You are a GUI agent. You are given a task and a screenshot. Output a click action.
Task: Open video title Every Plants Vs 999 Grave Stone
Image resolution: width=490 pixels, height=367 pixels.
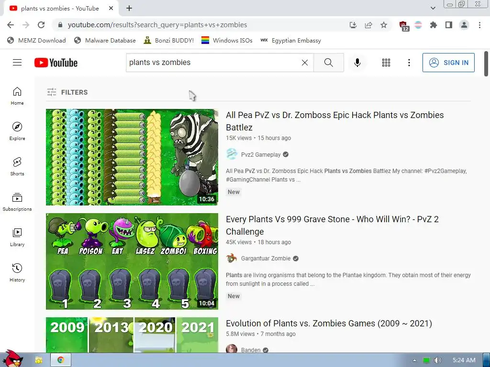coord(332,226)
